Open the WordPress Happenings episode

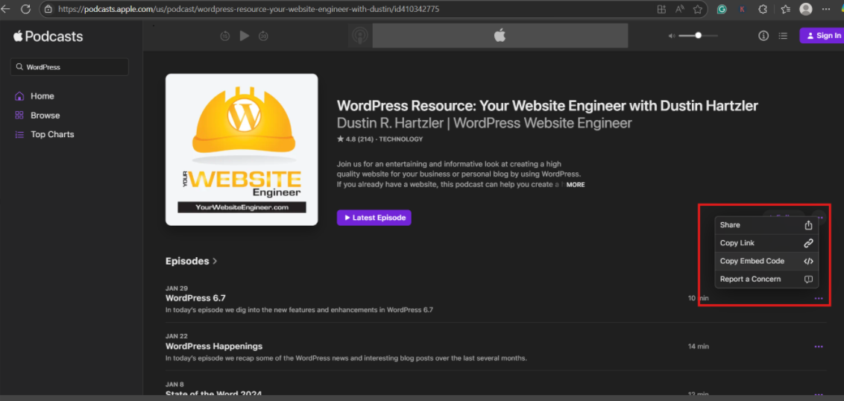click(214, 346)
